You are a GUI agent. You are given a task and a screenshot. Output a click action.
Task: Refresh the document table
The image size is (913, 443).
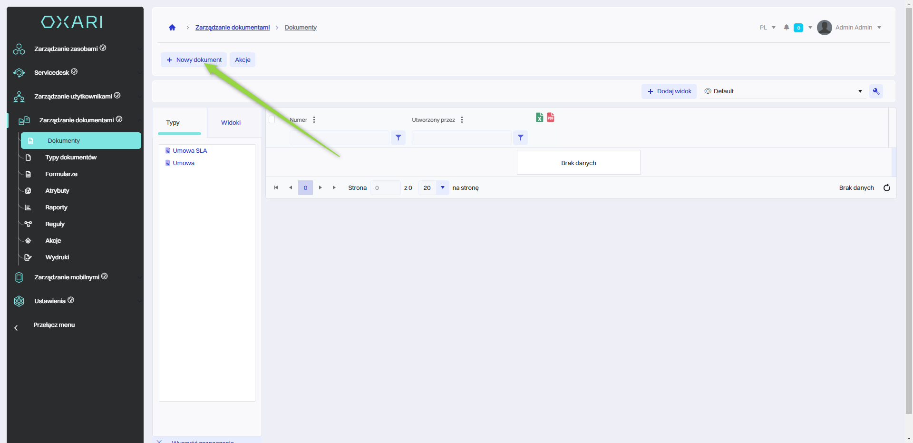pos(887,188)
